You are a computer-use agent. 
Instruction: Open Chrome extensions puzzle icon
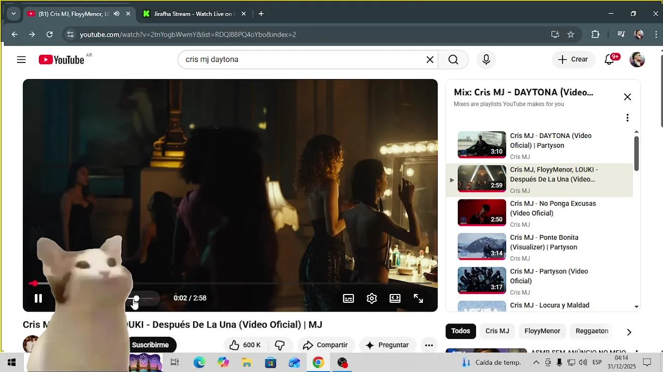pos(596,35)
